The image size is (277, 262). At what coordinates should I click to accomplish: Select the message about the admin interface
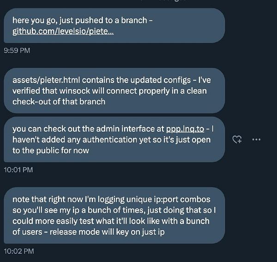[x=114, y=140]
